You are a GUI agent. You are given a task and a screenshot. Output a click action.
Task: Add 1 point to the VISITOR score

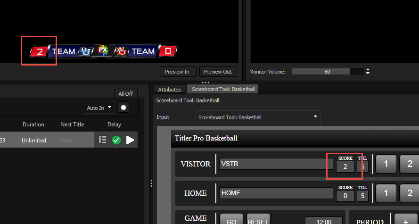click(x=386, y=164)
